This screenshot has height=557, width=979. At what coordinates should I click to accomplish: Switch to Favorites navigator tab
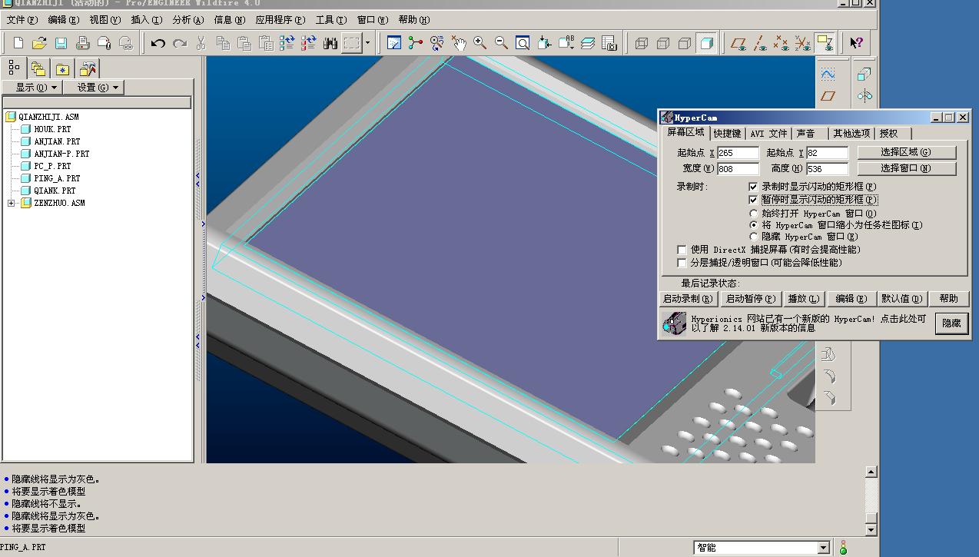[x=62, y=68]
